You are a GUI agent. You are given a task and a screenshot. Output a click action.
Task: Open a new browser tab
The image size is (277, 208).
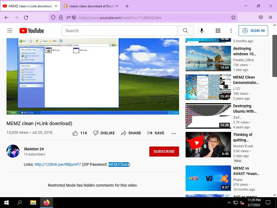tap(127, 6)
